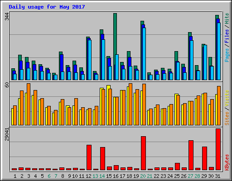Click green weekend day label 28

pyautogui.click(x=197, y=176)
